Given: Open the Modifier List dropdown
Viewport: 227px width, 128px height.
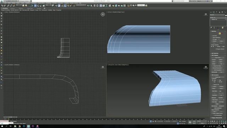Looking at the screenshot, I should [218, 17].
